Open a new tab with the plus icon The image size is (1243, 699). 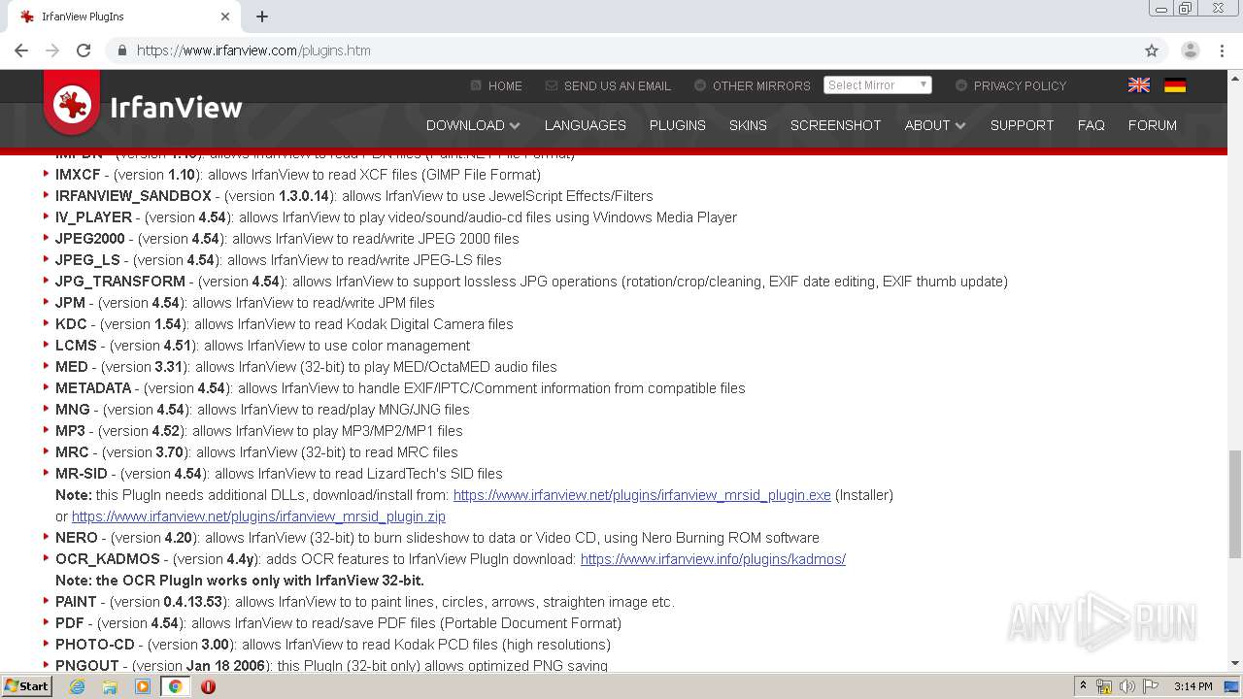click(262, 17)
